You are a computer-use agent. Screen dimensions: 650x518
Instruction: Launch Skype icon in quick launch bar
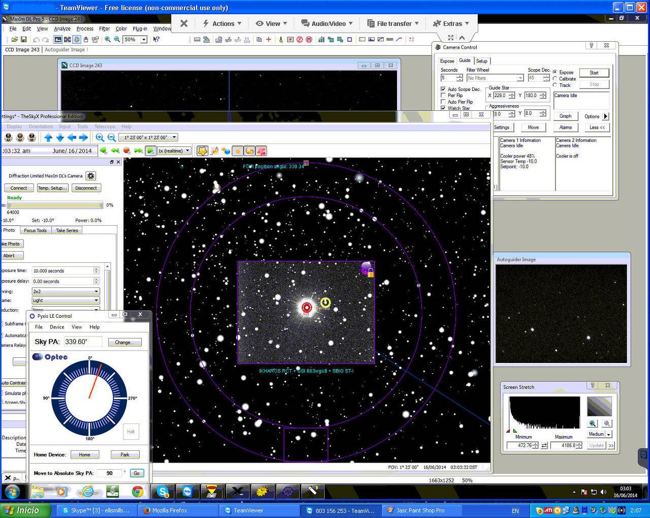coord(163,492)
